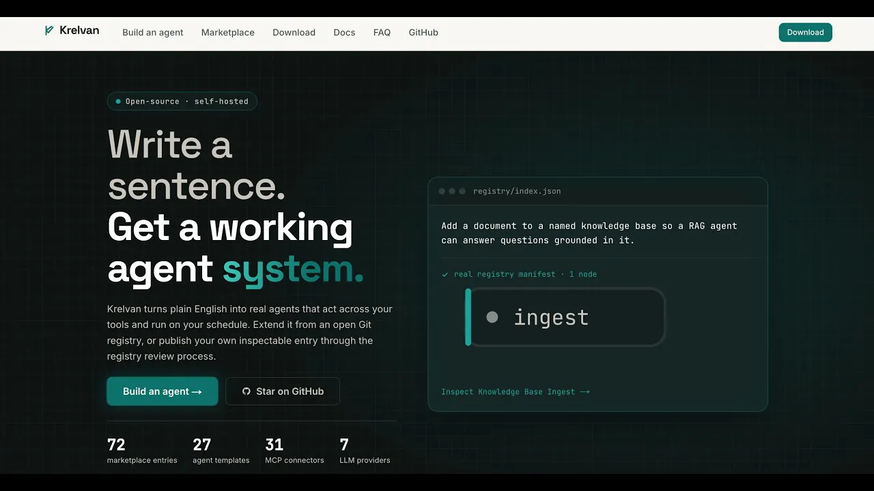Viewport: 874px width, 491px height.
Task: Click the Krelvan logo icon
Action: (48, 31)
